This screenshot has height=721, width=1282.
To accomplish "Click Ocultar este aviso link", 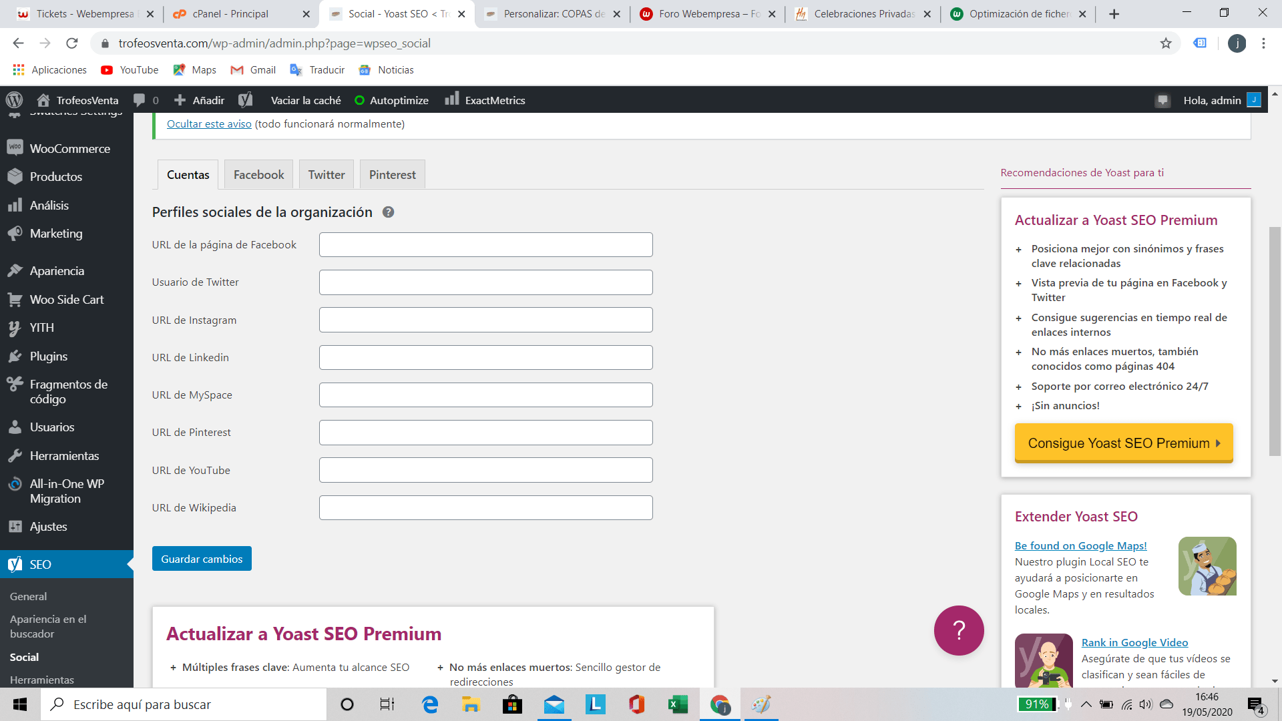I will pos(209,124).
